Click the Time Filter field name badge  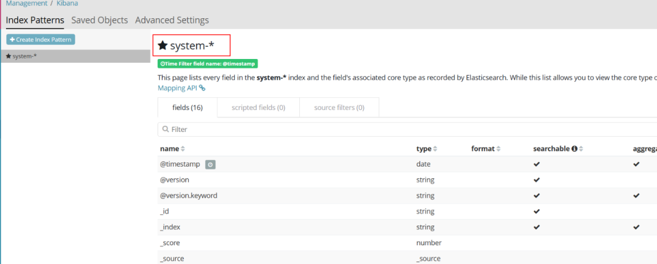207,64
